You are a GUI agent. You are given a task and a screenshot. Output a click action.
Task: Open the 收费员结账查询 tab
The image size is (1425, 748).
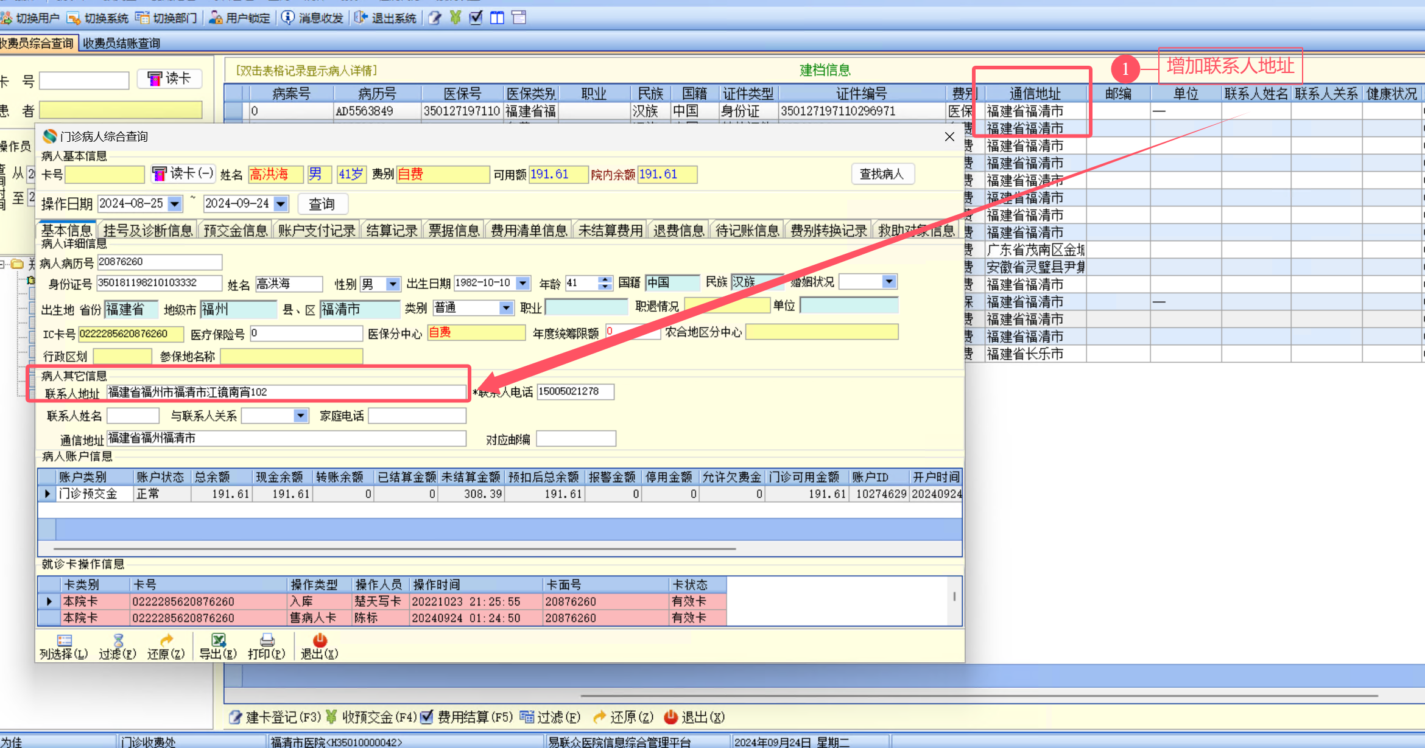point(121,43)
